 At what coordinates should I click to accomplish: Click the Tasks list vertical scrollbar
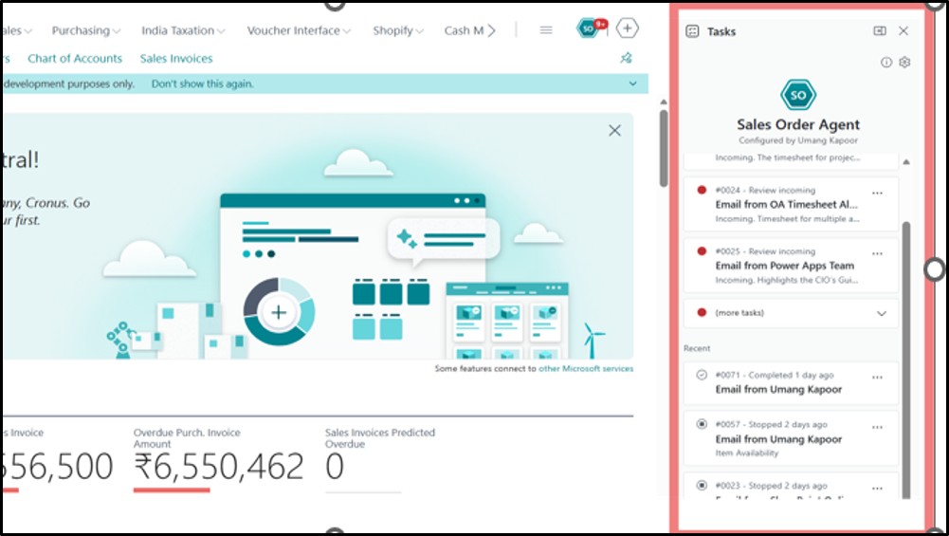tap(905, 359)
